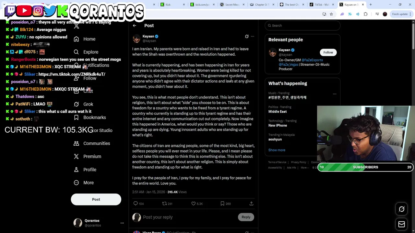415x233 pixels.
Task: Click the repost icon showing 241
Action: 164,204
